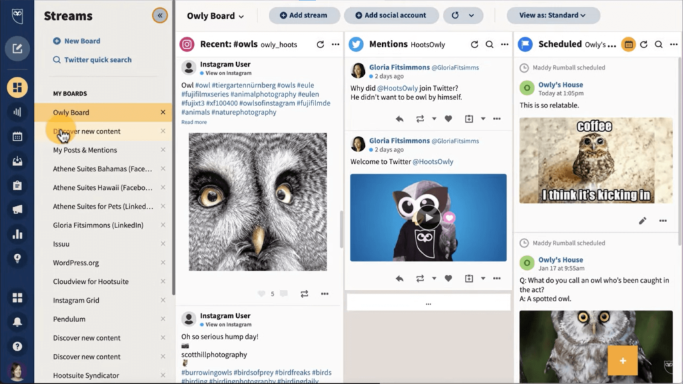Open Owly's House link on today's scheduled post

pyautogui.click(x=560, y=85)
